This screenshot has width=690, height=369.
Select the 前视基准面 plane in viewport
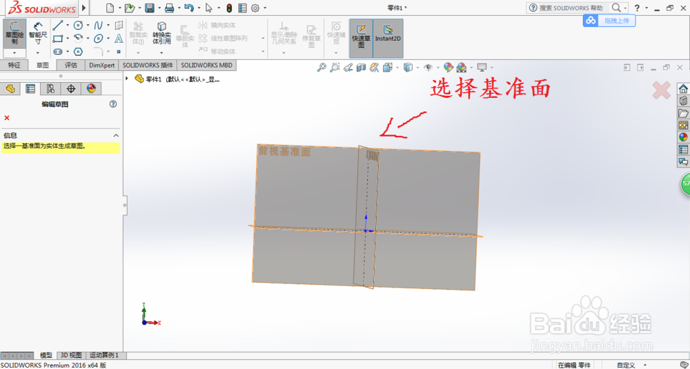[284, 152]
